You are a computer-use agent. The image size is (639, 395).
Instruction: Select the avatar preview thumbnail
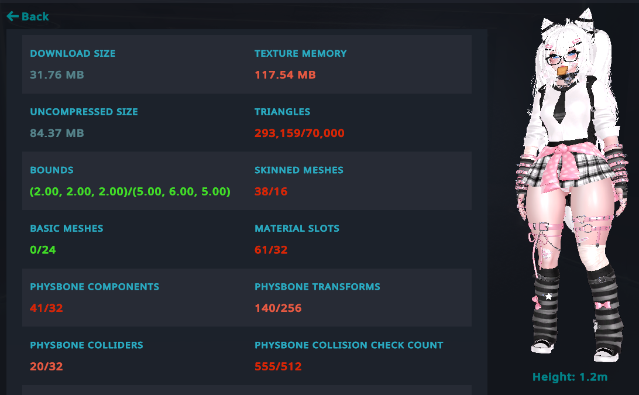click(x=572, y=186)
